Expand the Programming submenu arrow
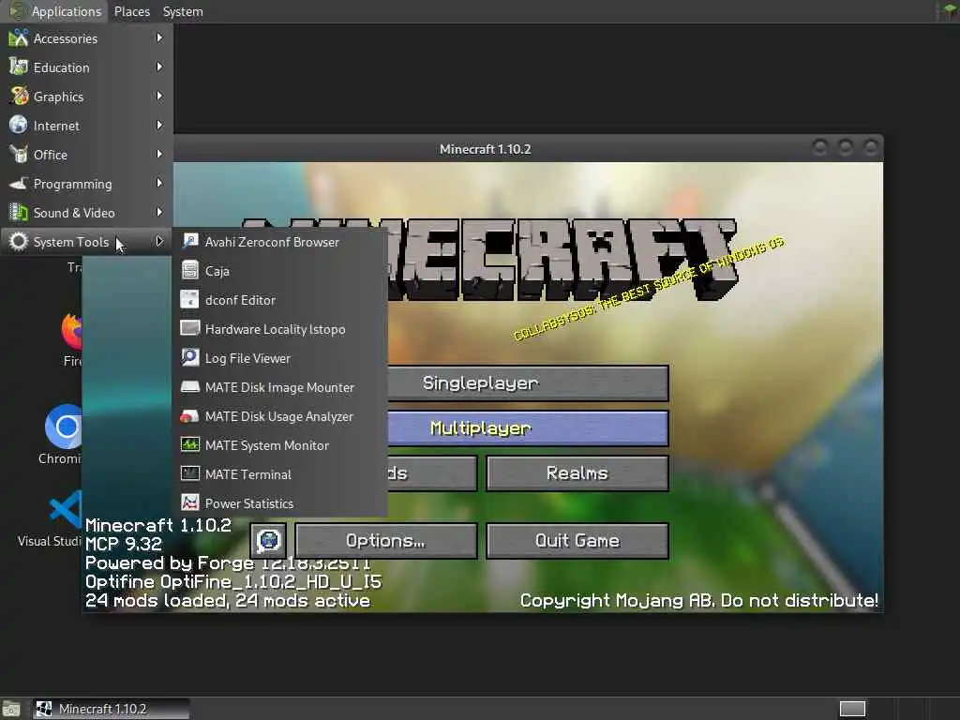Screen dimensions: 960x720 (159, 183)
